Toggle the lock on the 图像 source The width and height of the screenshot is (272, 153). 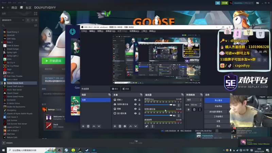point(139,109)
